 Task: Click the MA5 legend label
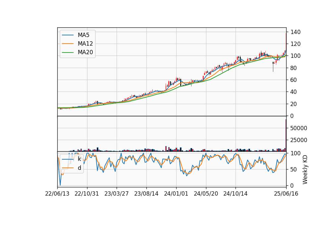click(83, 35)
